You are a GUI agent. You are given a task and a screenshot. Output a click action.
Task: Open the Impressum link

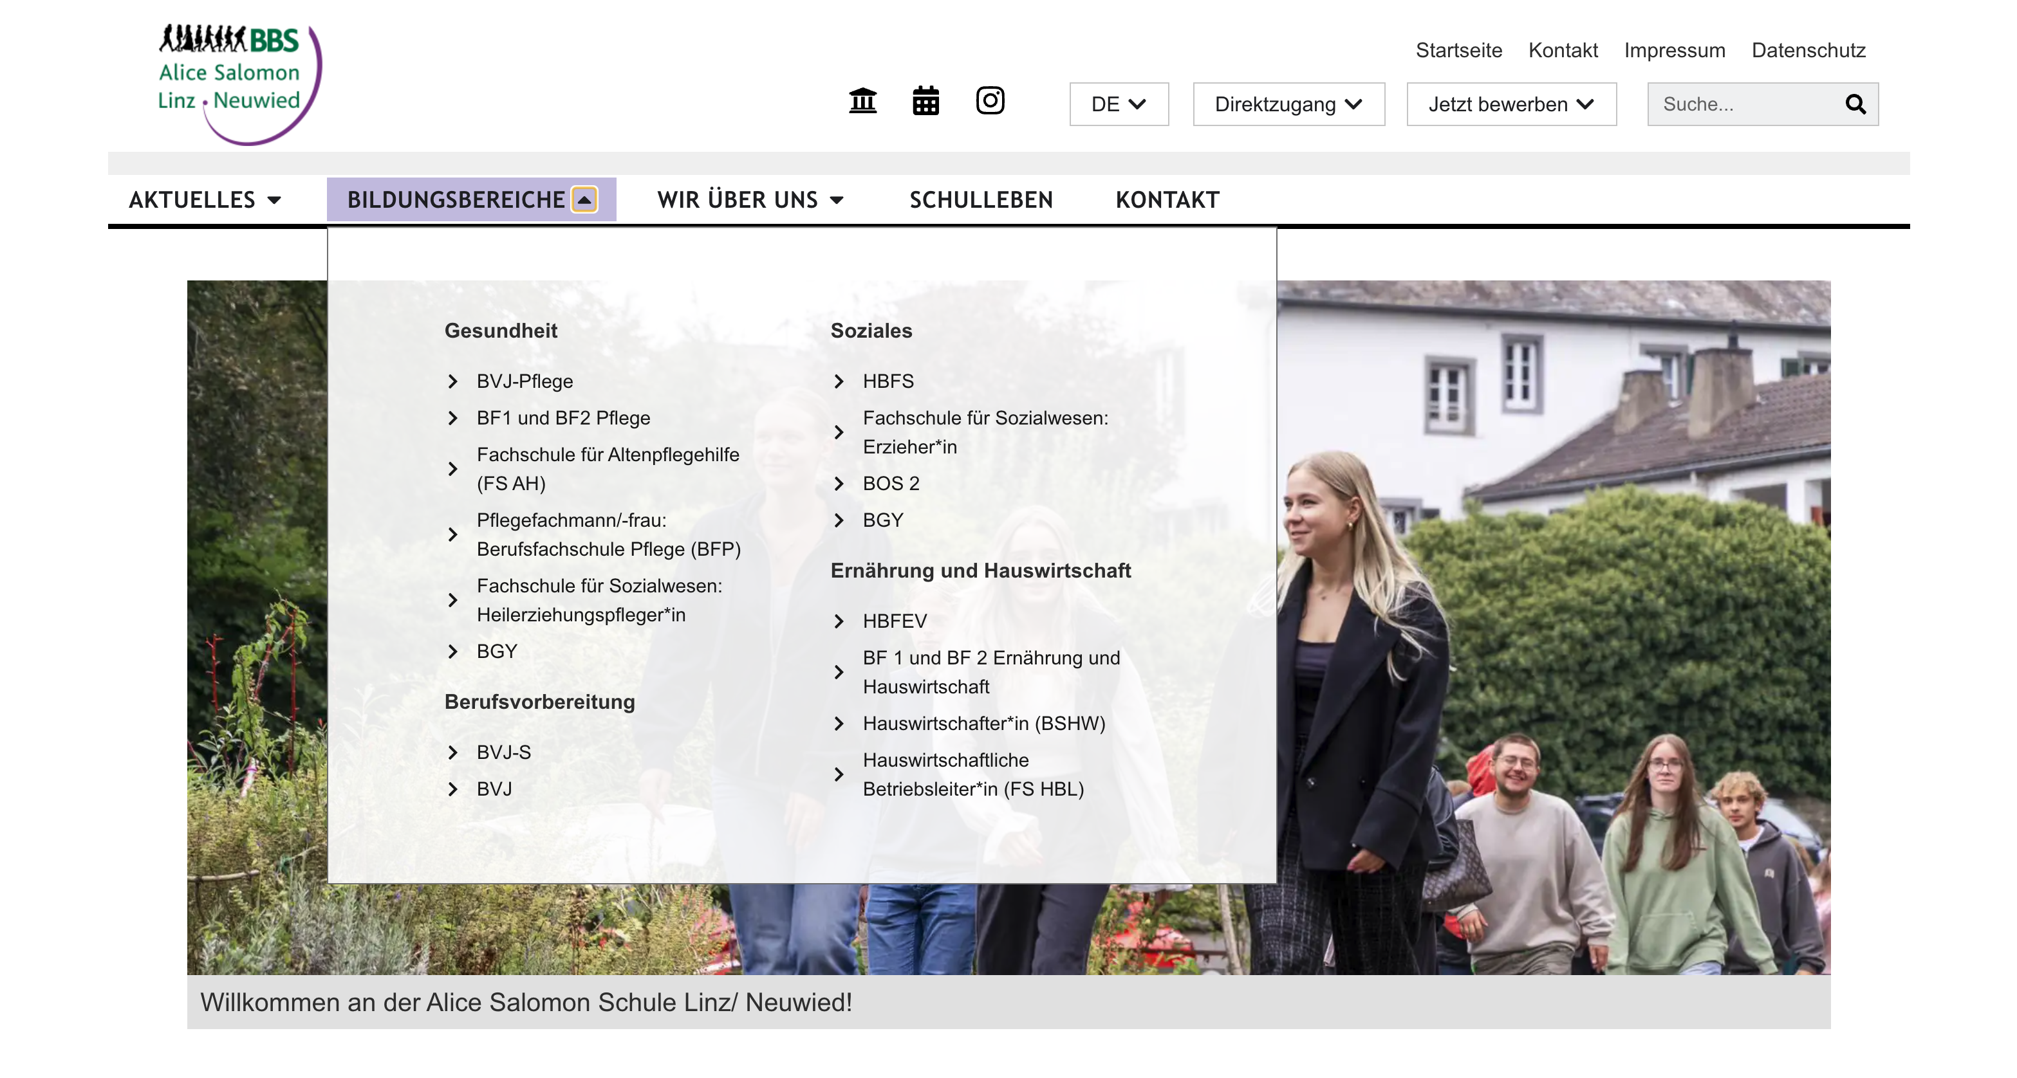pyautogui.click(x=1674, y=50)
